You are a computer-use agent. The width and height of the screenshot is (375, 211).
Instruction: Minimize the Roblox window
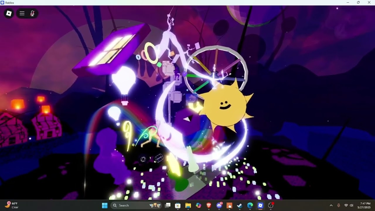tap(348, 3)
